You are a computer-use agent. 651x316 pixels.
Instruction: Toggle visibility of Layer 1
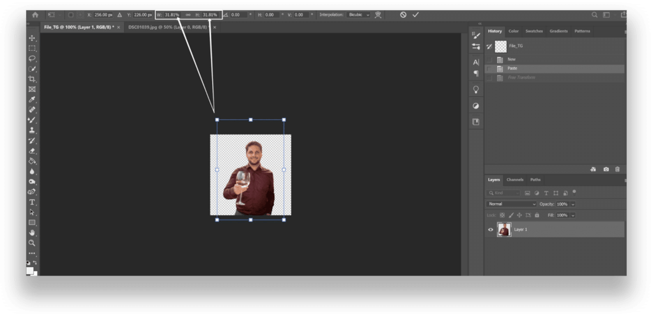pyautogui.click(x=490, y=230)
